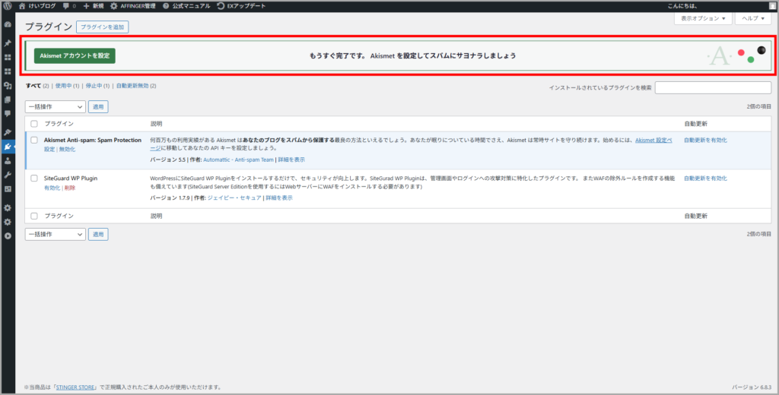Open the Tools wrench icon in sidebar
The width and height of the screenshot is (779, 395).
pos(8,174)
